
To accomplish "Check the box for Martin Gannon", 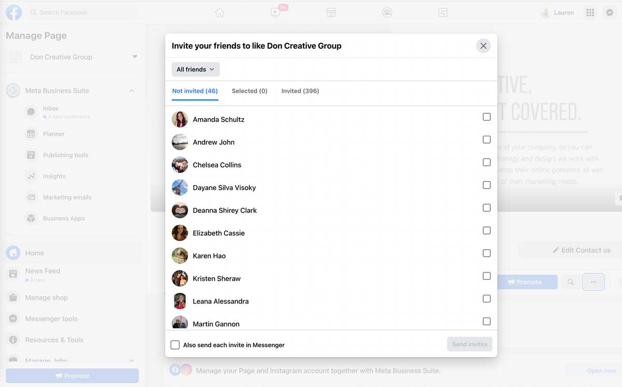I will [x=487, y=321].
